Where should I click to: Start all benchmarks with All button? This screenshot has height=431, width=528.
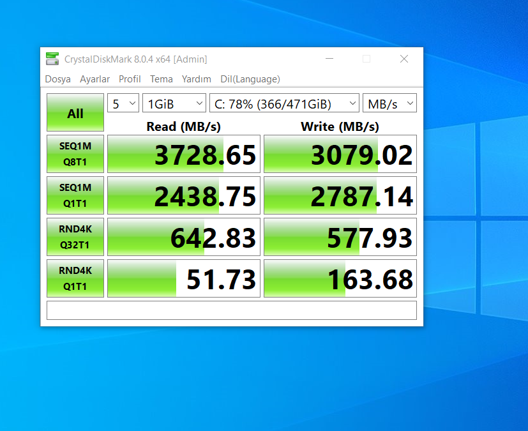[x=75, y=112]
